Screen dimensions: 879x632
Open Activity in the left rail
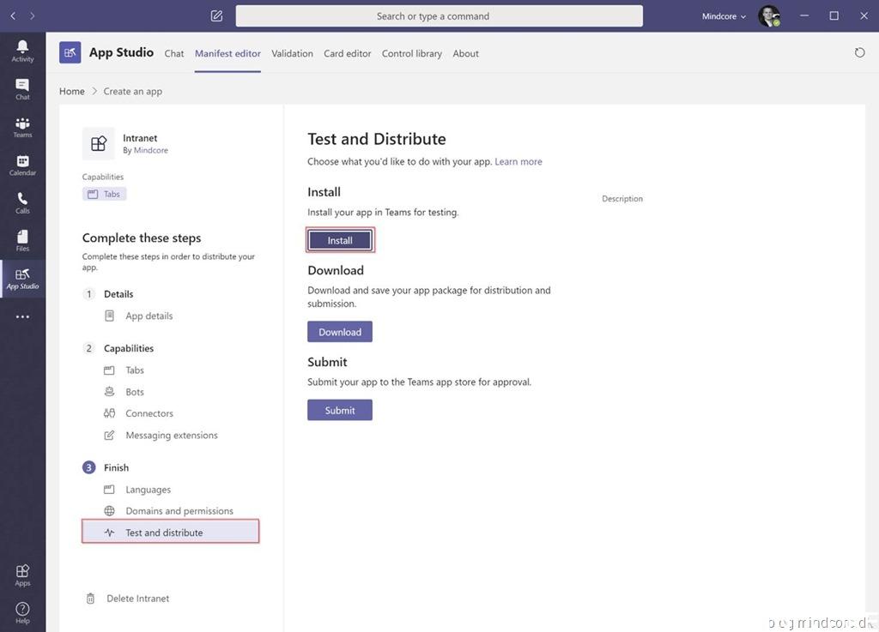(x=22, y=51)
